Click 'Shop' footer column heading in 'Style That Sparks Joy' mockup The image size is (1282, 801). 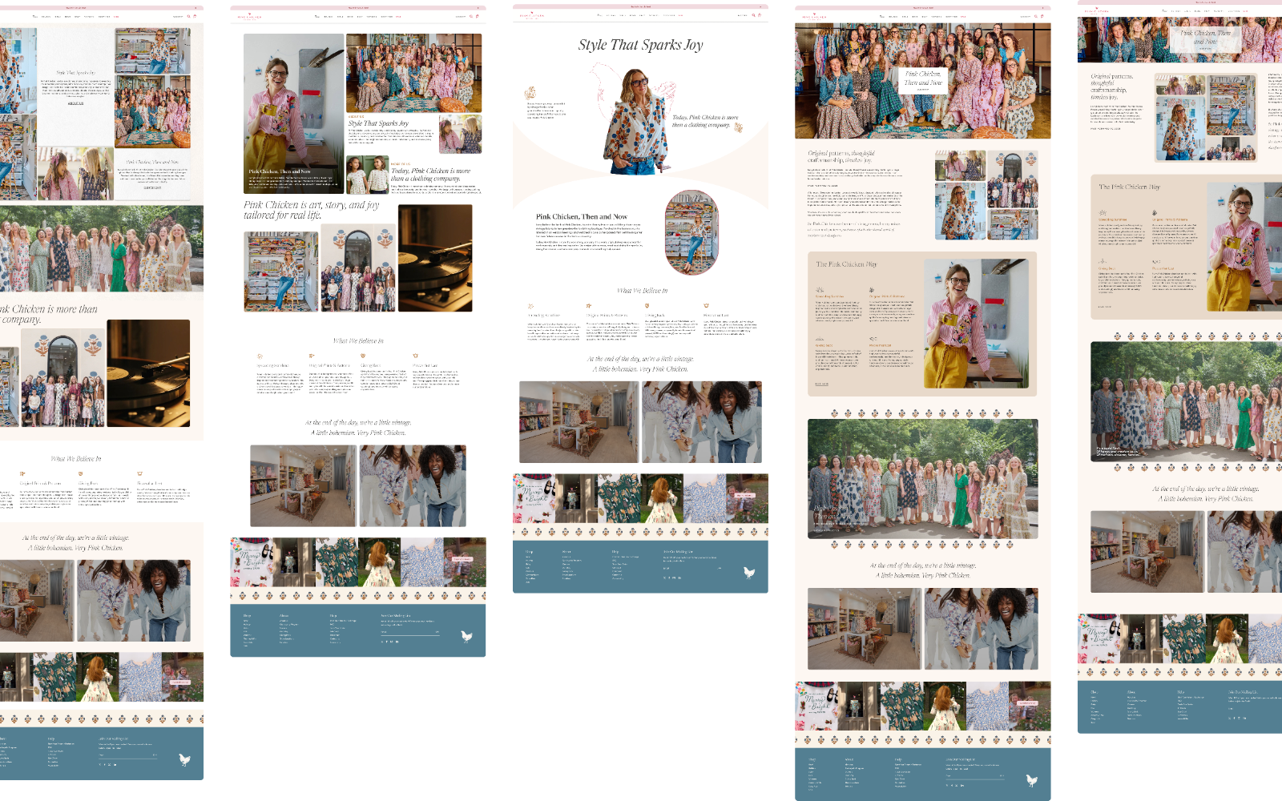coord(529,551)
